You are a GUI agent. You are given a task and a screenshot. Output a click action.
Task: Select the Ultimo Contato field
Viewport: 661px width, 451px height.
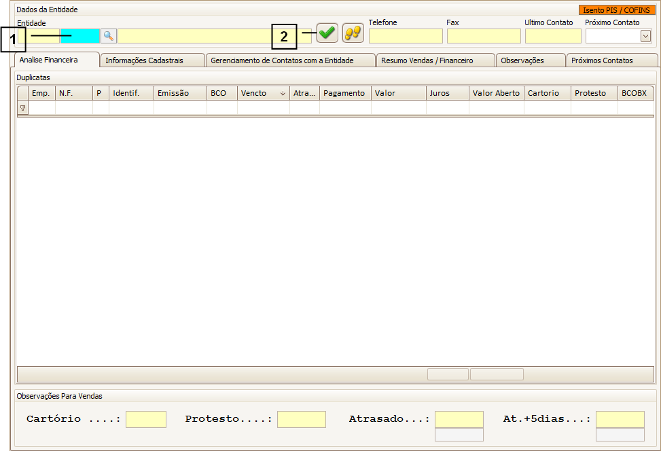552,36
